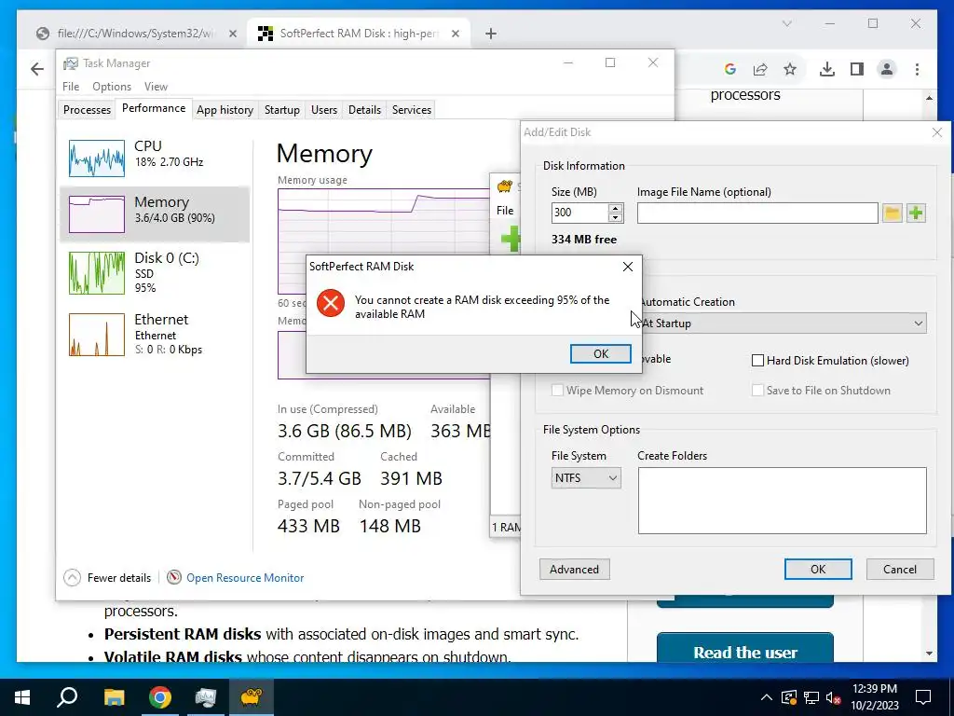Bookmark this page with star icon
954x716 pixels.
click(x=790, y=69)
